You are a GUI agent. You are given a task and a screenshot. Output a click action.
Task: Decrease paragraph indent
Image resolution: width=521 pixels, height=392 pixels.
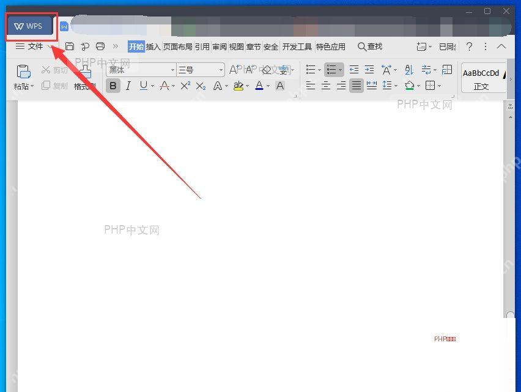pos(354,70)
